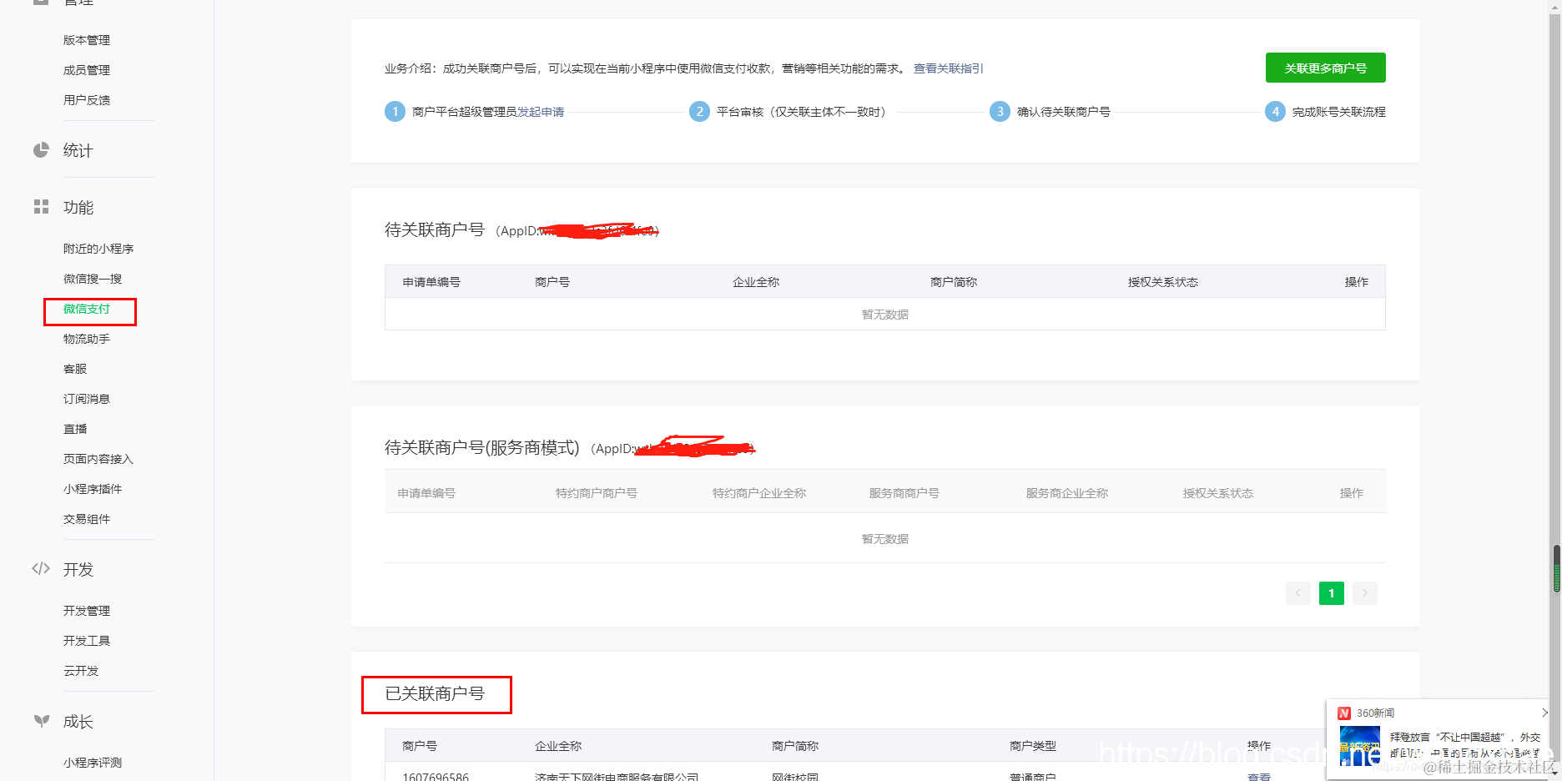Viewport: 1562px width, 781px height.
Task: Open 成员管理 sidebar item
Action: point(87,70)
